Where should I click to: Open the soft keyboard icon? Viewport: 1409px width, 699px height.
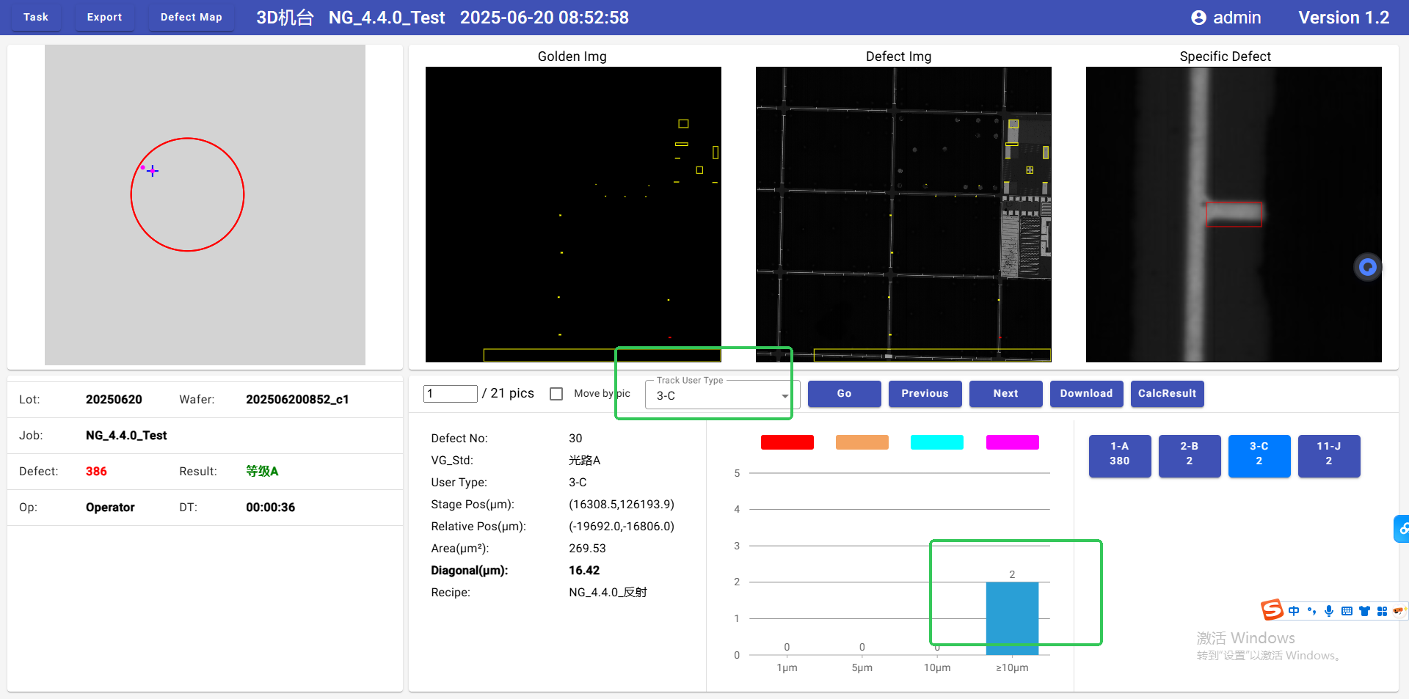1347,611
